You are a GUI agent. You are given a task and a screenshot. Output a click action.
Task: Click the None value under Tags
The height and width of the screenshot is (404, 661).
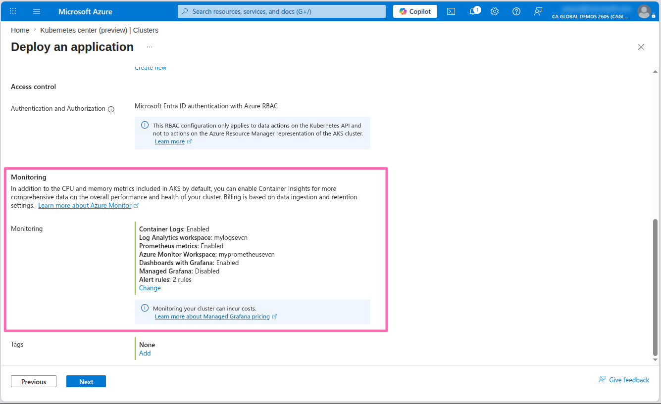pyautogui.click(x=147, y=345)
